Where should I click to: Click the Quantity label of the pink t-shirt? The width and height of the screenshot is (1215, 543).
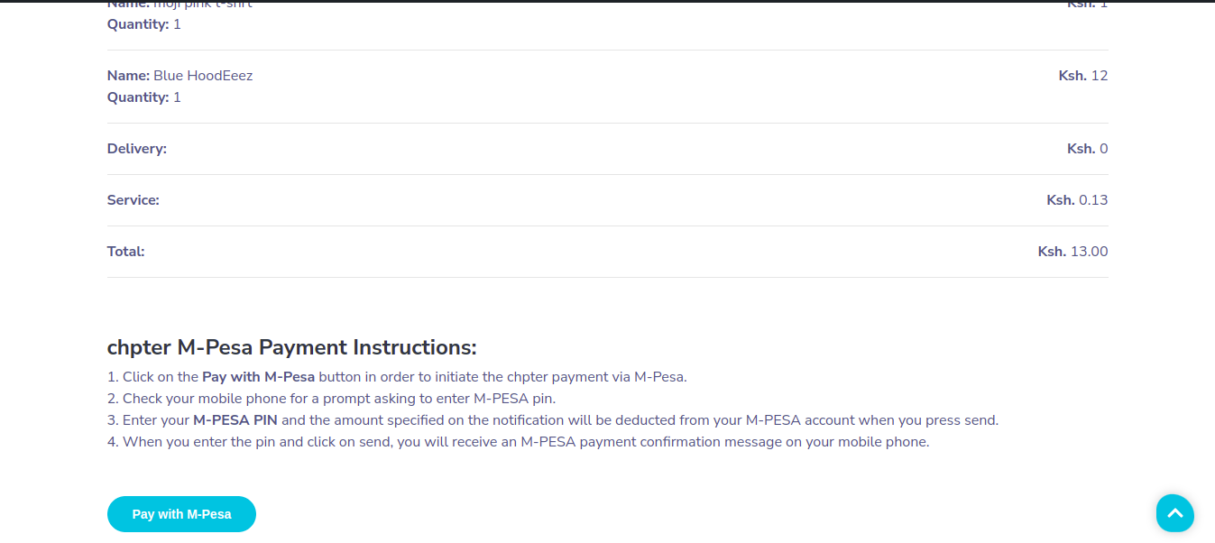pos(138,24)
